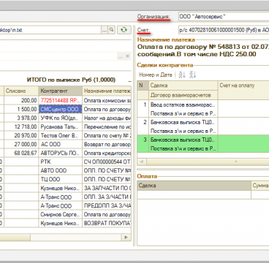Click the 'Сумма' header in Оплата table
The width and height of the screenshot is (269, 263).
(x=260, y=186)
